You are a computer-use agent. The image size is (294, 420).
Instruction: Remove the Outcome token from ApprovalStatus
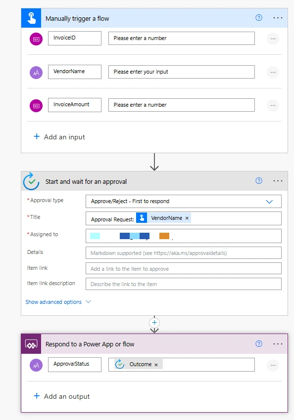pyautogui.click(x=156, y=365)
